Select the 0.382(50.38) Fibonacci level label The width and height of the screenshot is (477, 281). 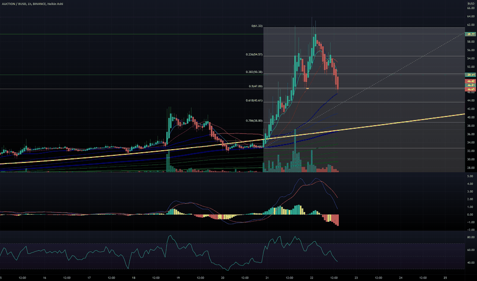254,73
